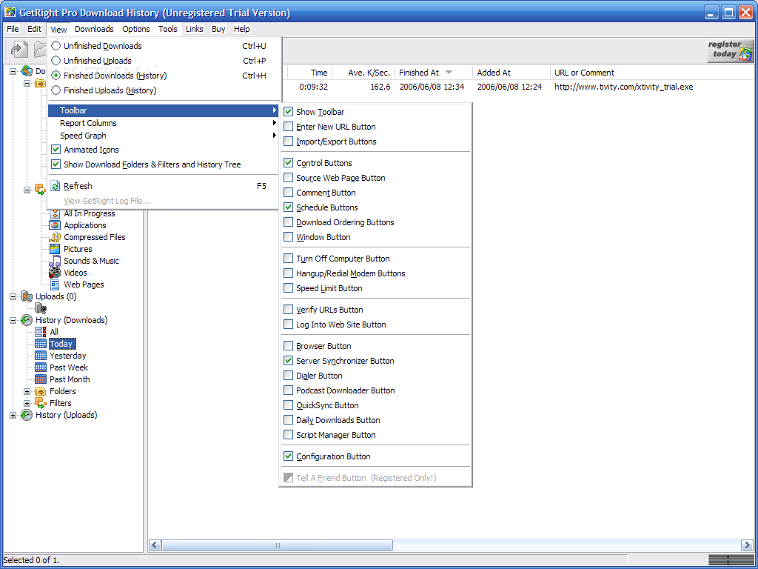Screen dimensions: 758x569
Task: Toggle the Animated Icons checkbox
Action: [x=56, y=150]
